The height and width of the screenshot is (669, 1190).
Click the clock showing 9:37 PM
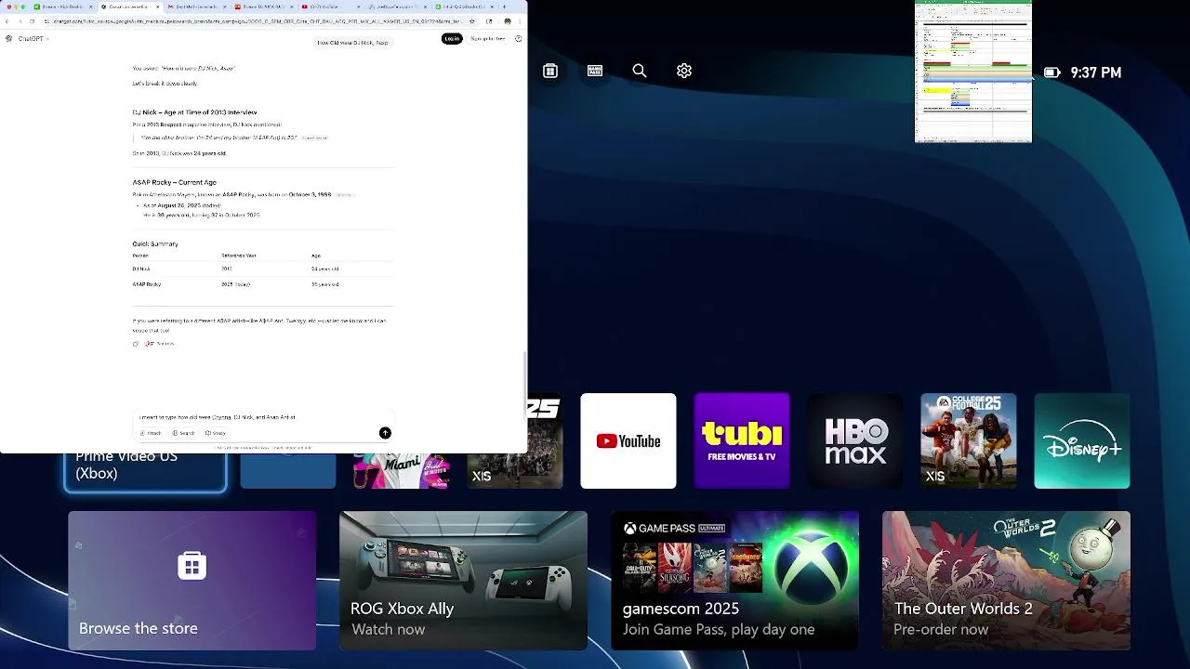(x=1095, y=72)
